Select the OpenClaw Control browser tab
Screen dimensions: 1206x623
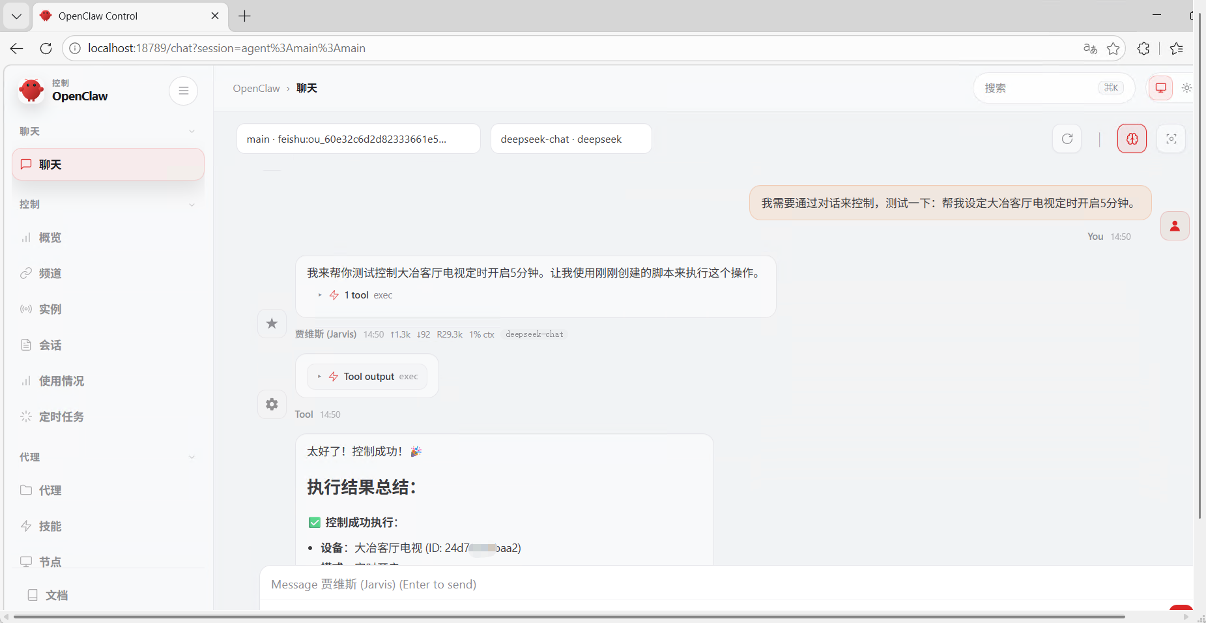pos(130,16)
